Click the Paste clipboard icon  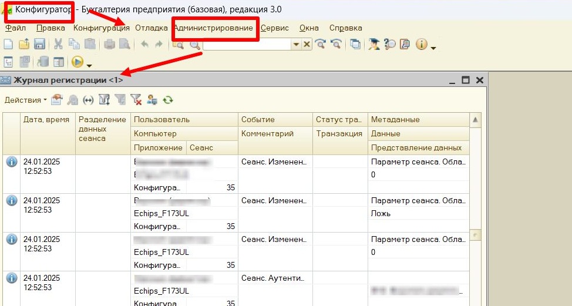coord(90,45)
